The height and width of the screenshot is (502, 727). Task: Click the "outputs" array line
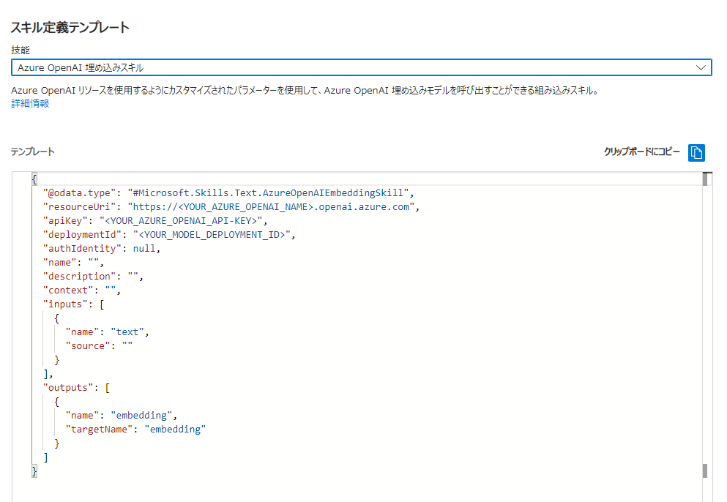tap(76, 388)
